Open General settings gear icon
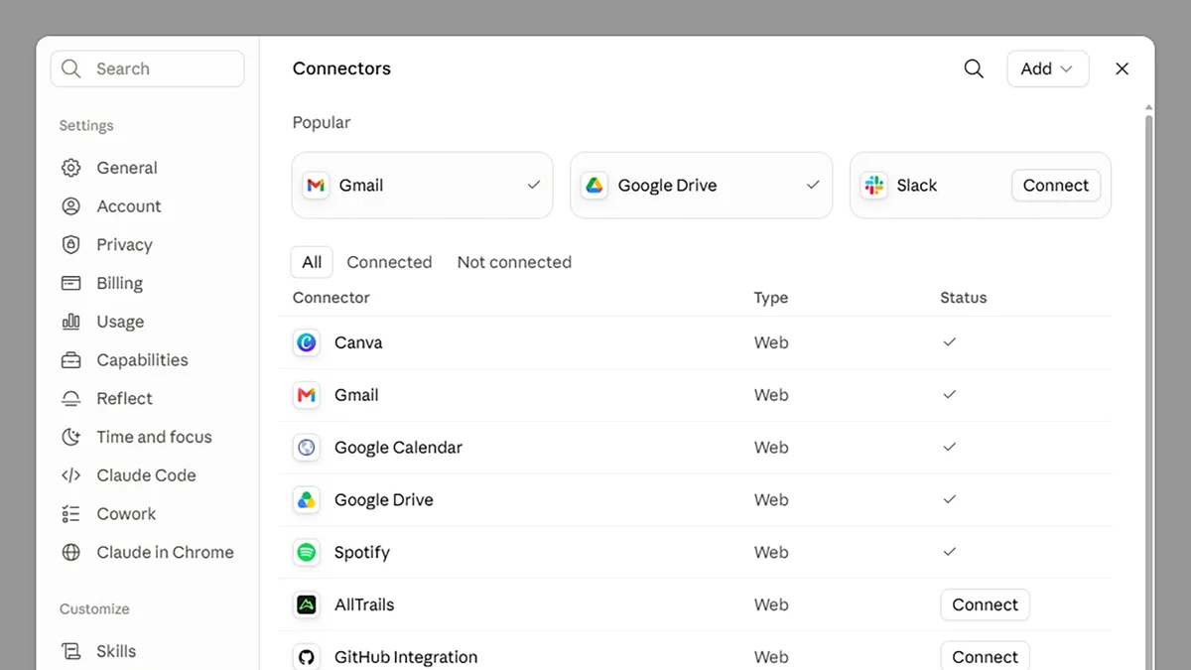The height and width of the screenshot is (670, 1191). click(x=70, y=168)
